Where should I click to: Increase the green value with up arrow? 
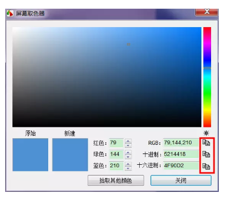tap(128, 152)
